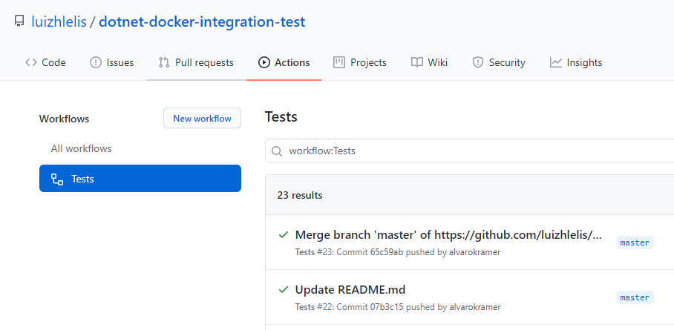
Task: Go to the Insights tab
Action: [x=576, y=63]
